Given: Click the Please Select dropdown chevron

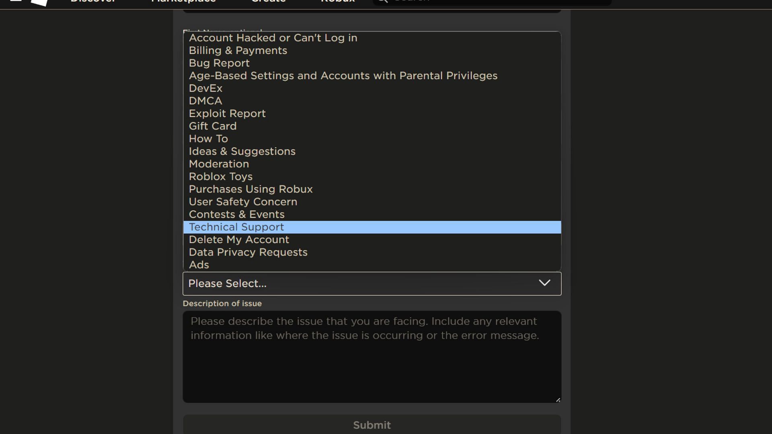Looking at the screenshot, I should [544, 283].
